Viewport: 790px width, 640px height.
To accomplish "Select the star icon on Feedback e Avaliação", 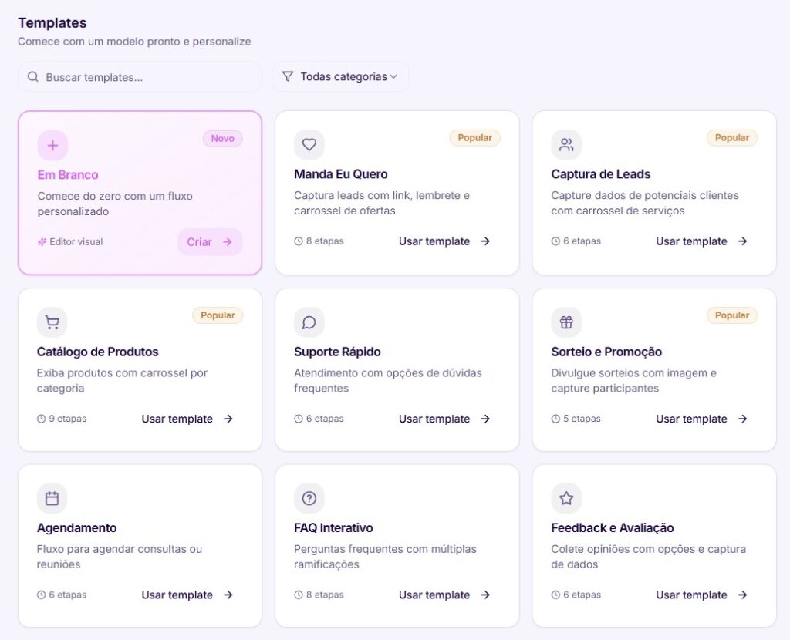I will coord(566,498).
